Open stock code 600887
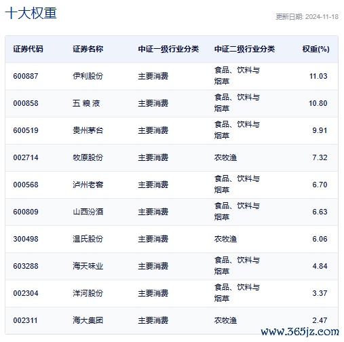 pos(26,76)
